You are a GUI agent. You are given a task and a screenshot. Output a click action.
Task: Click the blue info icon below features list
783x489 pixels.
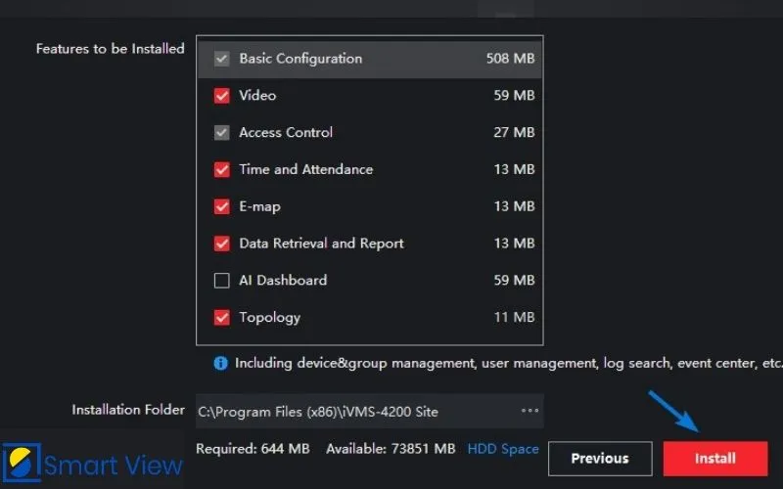[x=221, y=363]
